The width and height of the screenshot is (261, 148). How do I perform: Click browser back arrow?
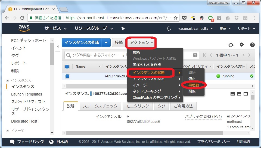7,18
